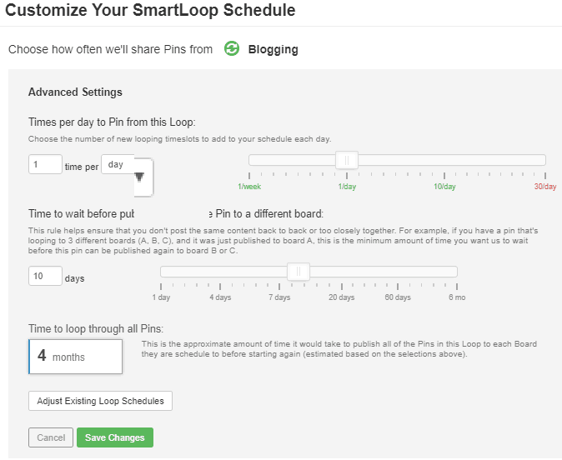Click the 30/day mark on frequency slider

click(545, 187)
